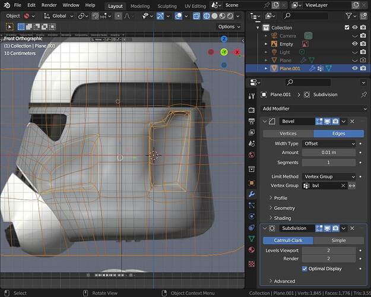The width and height of the screenshot is (371, 297).
Task: Open the Object properties tab
Action: pos(252,183)
